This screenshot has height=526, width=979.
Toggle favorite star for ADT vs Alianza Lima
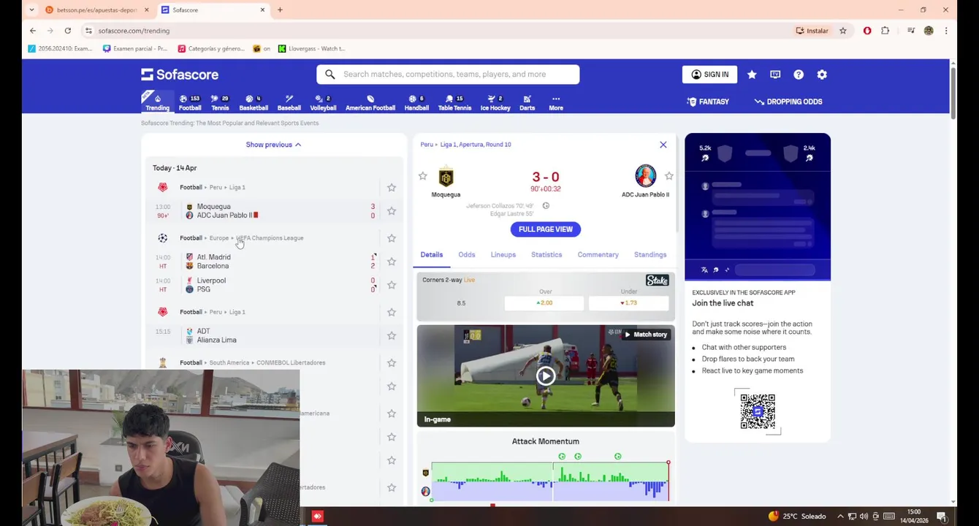[x=392, y=335]
